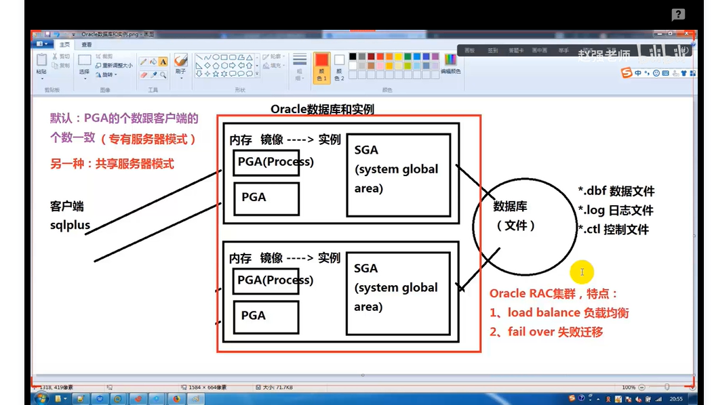Choose the Right arrow shape

pos(232,66)
